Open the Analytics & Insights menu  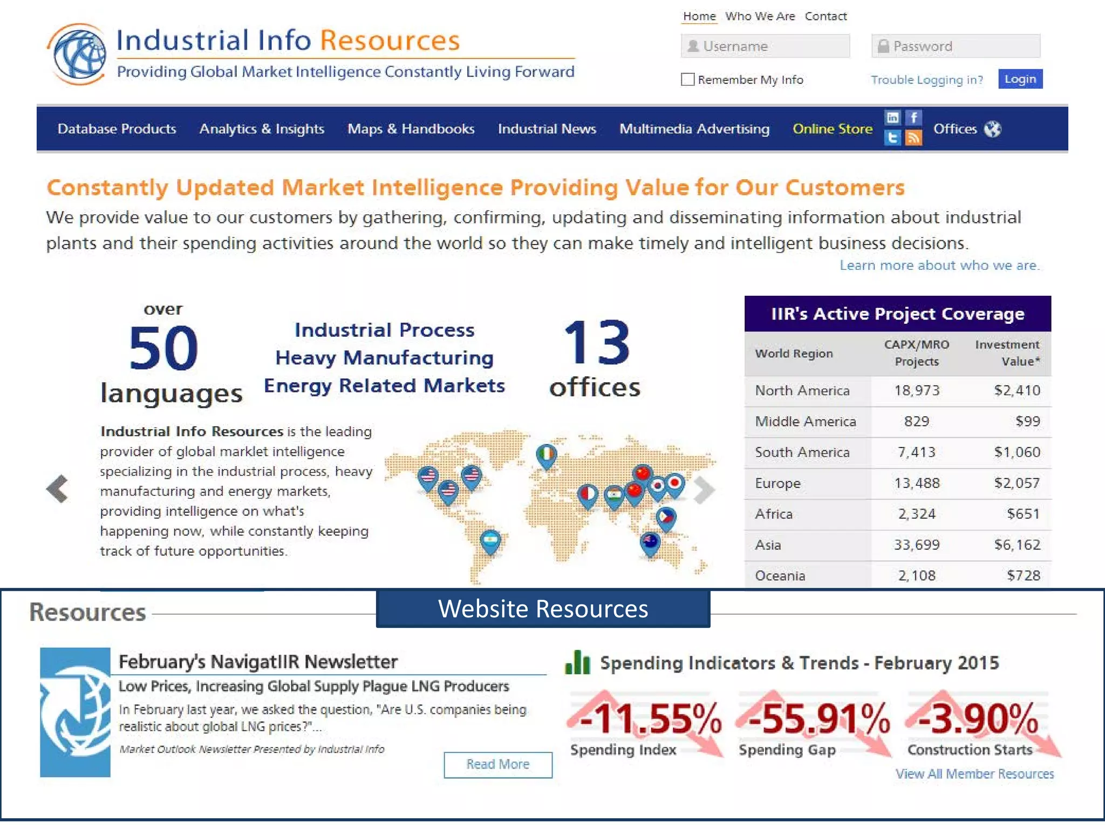tap(262, 129)
